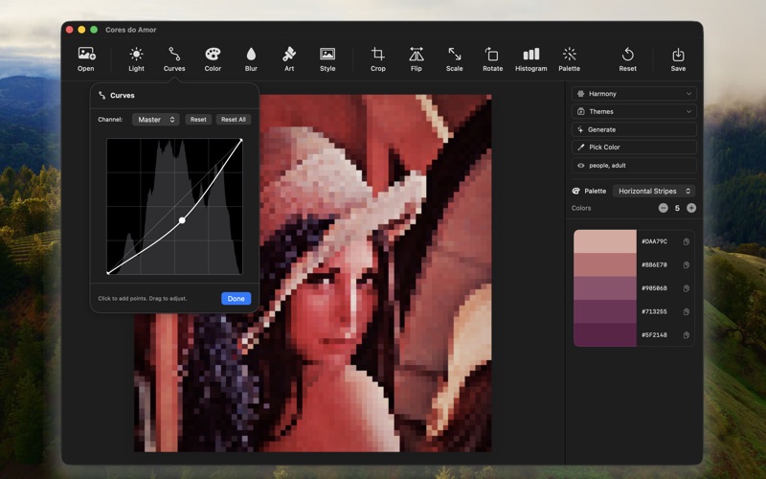Open the Color adjustment tool
This screenshot has height=479, width=766.
pos(213,59)
